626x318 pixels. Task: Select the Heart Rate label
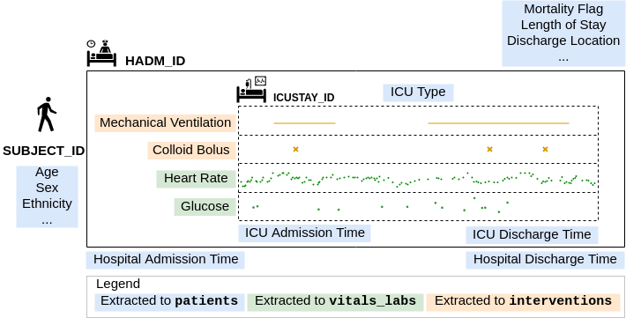click(x=196, y=178)
